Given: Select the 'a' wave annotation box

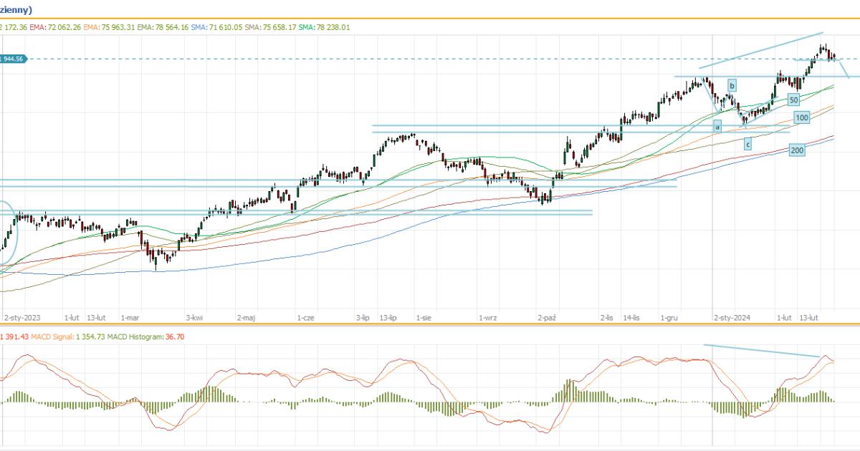Looking at the screenshot, I should click(x=717, y=127).
